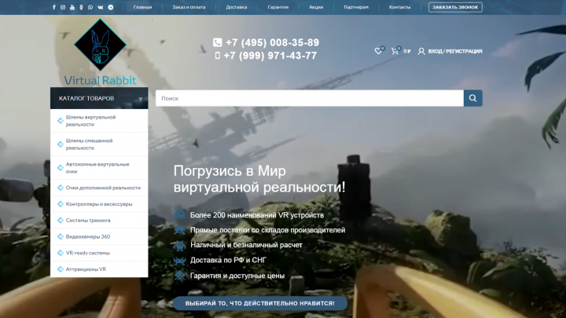Open the Главная menu item
This screenshot has height=318, width=566.
[x=142, y=7]
